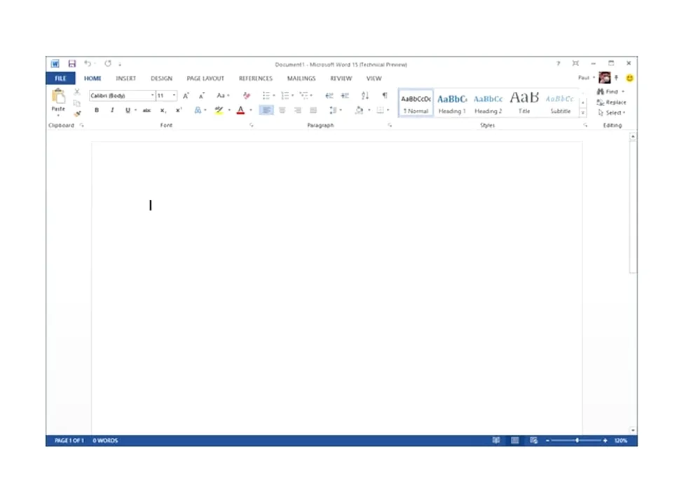Click the zoom slider in status bar
The height and width of the screenshot is (491, 677).
[577, 440]
